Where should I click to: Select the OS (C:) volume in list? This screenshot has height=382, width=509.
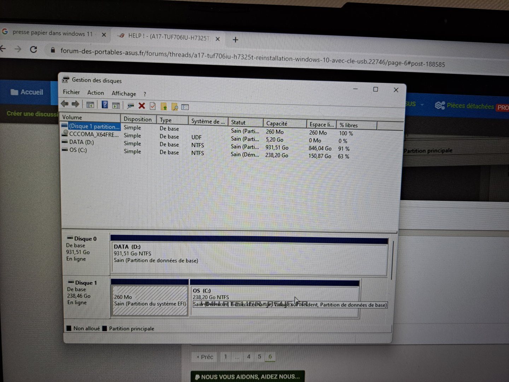[78, 150]
